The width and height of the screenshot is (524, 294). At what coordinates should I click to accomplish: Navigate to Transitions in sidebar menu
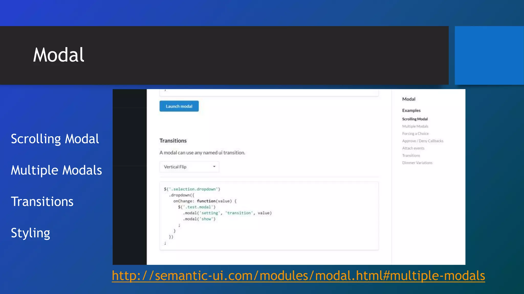(411, 155)
